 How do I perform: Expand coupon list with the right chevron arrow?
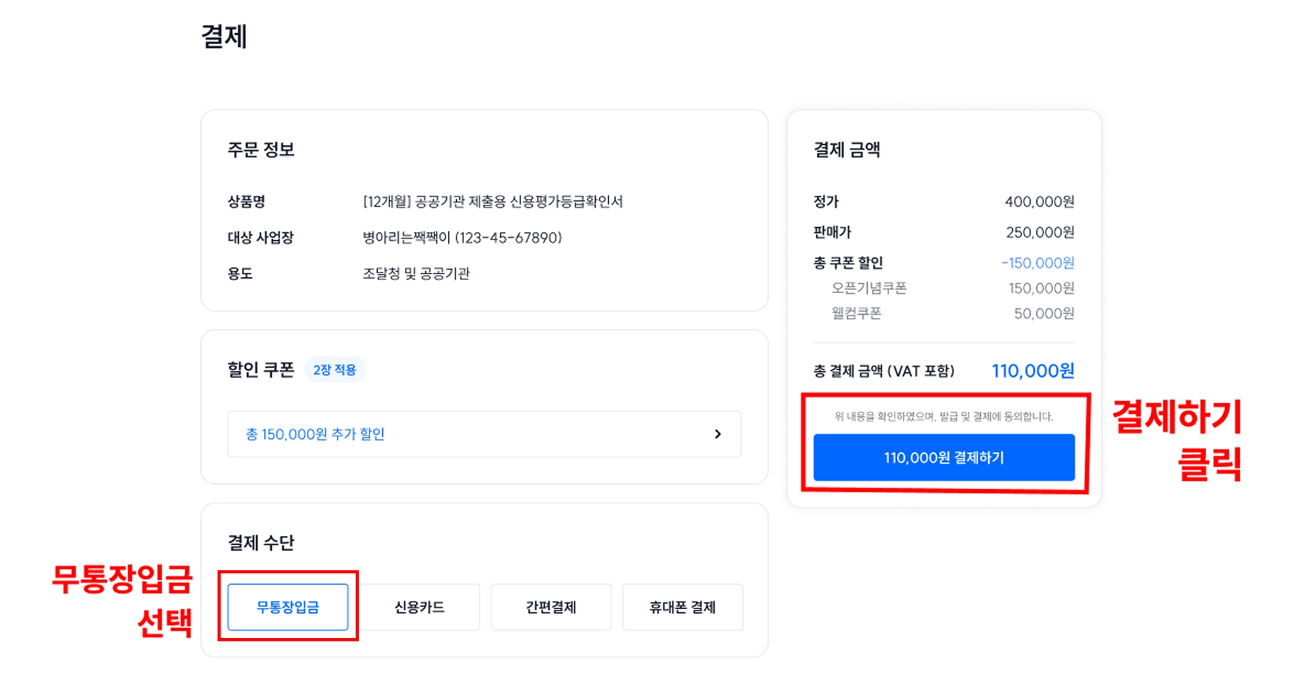(x=717, y=434)
